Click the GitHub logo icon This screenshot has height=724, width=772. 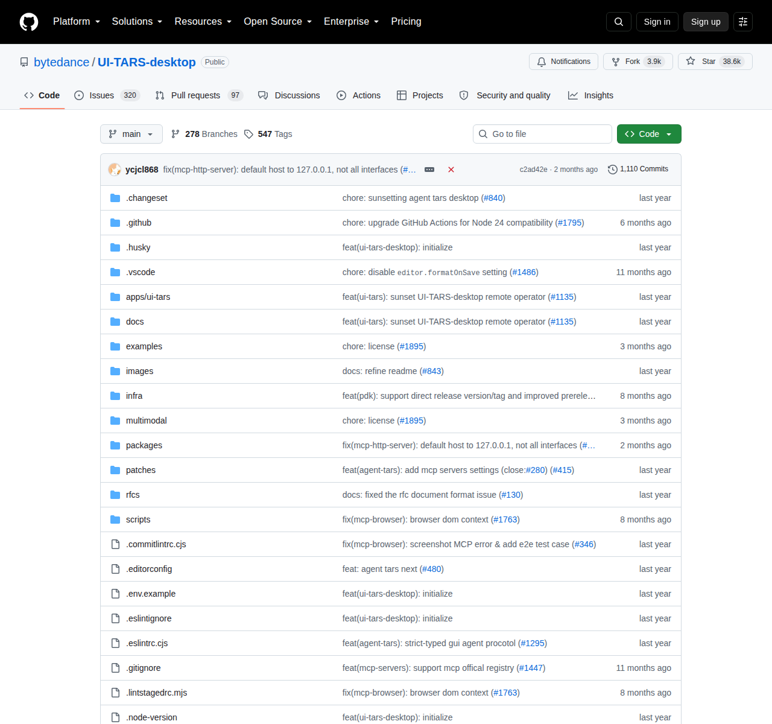(29, 22)
